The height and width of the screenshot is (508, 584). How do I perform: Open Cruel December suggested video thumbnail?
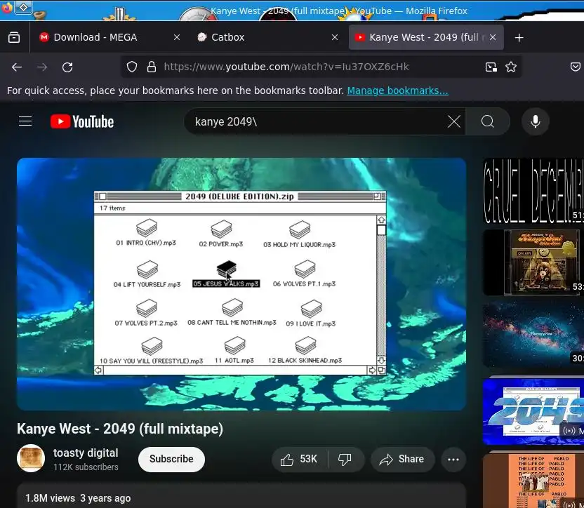click(x=533, y=191)
